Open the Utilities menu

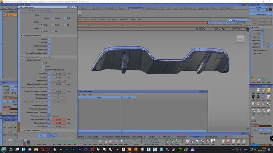click(x=133, y=20)
